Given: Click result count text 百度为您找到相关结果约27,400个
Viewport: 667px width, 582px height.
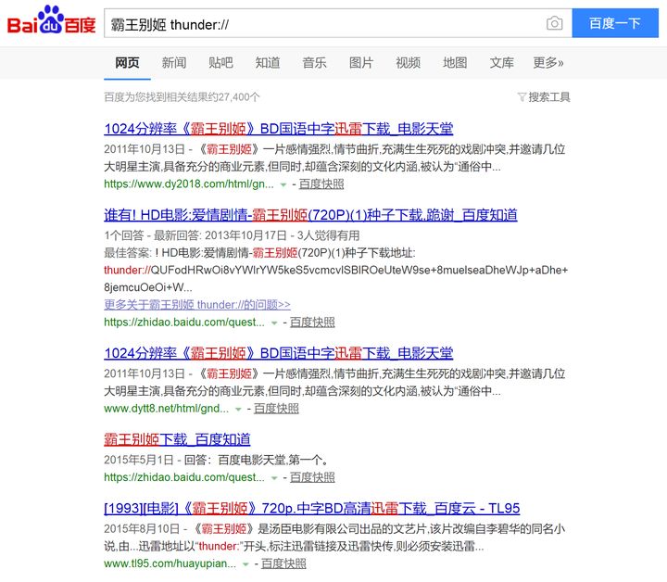Looking at the screenshot, I should 182,97.
